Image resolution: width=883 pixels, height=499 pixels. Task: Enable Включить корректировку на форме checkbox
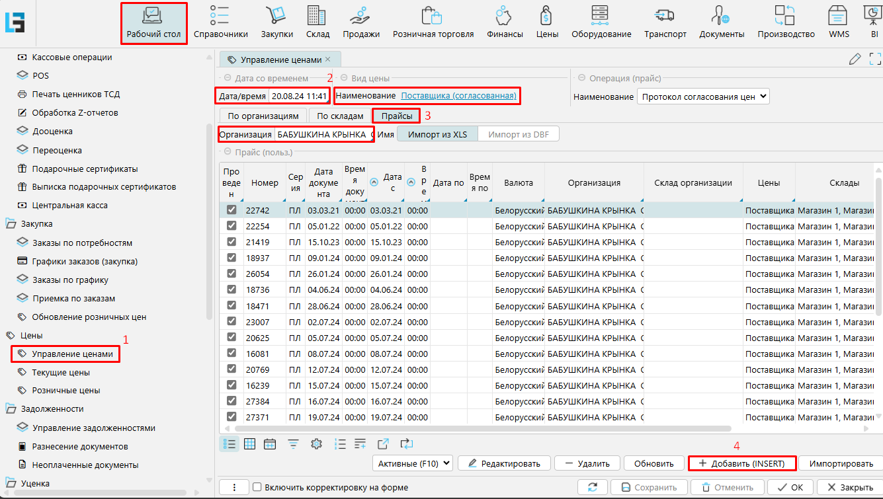point(257,487)
